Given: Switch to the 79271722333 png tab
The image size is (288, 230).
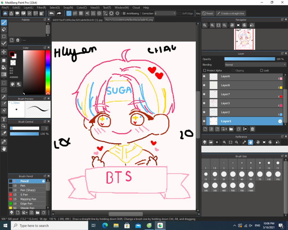Looking at the screenshot, I should 129,20.
